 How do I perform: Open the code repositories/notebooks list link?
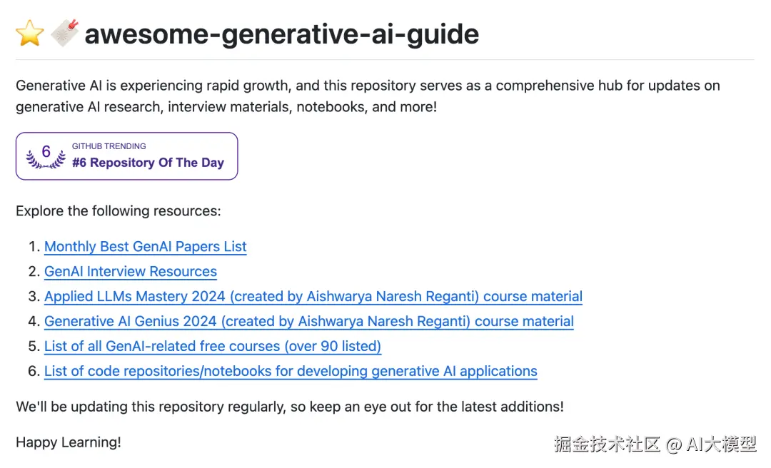click(x=291, y=371)
